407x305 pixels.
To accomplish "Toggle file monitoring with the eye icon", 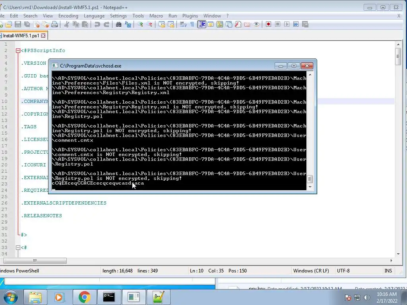I will (x=256, y=24).
